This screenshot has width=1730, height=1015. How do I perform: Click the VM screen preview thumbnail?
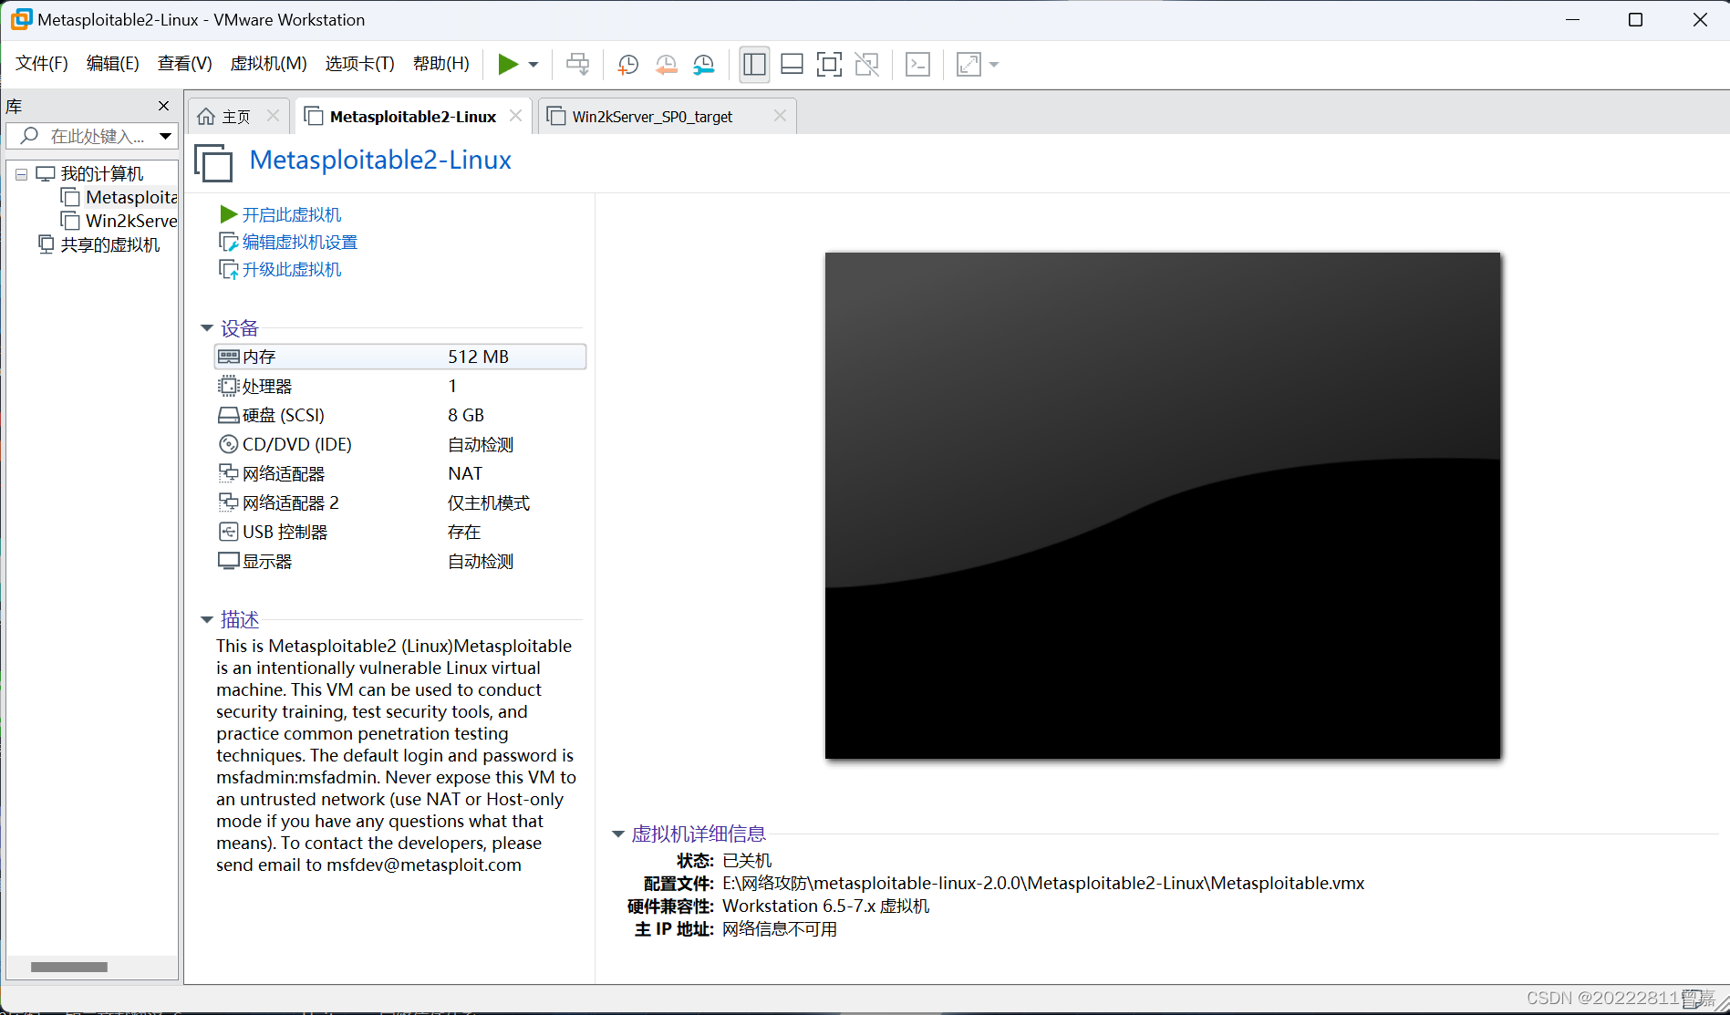tap(1163, 505)
